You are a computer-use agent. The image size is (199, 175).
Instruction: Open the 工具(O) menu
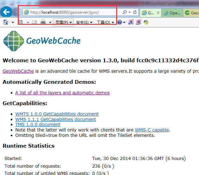pyautogui.click(x=105, y=23)
